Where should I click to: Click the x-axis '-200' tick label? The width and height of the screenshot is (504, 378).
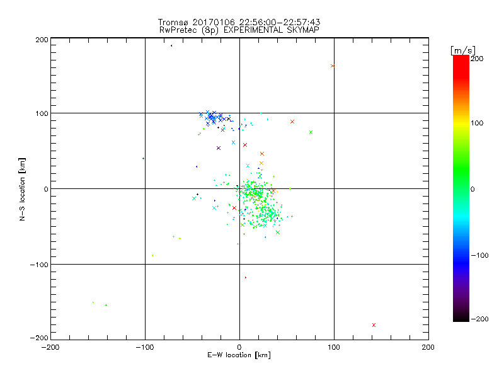[x=50, y=347]
